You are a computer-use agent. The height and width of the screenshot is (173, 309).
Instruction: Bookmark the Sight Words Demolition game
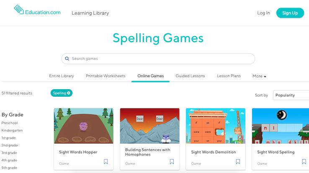[238, 161]
